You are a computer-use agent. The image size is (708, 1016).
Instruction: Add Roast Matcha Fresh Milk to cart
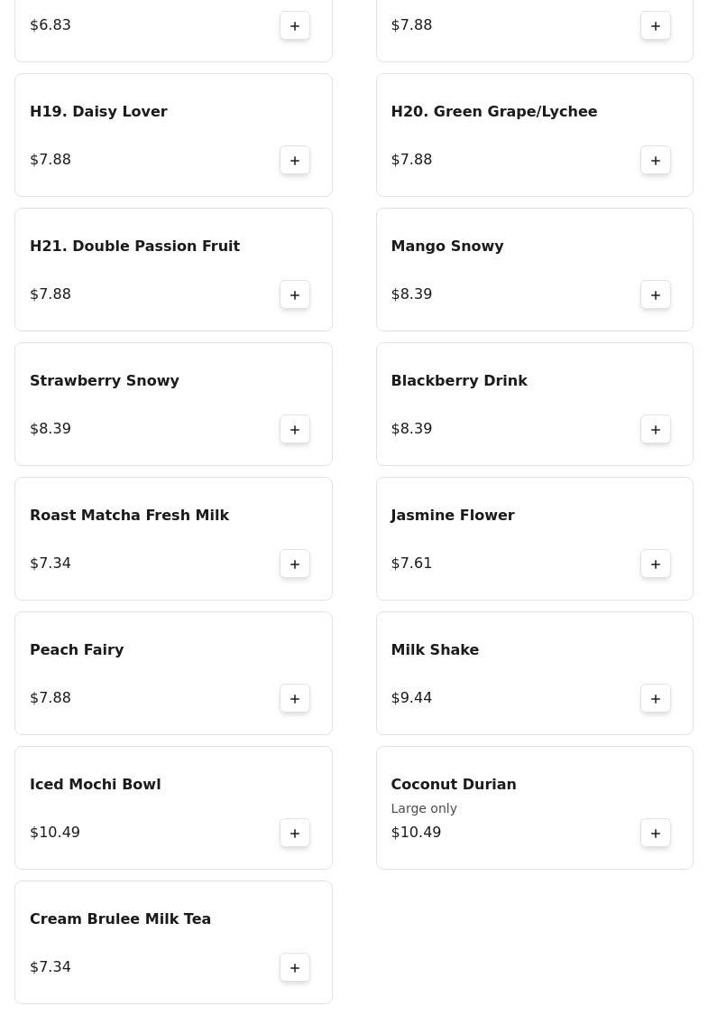tap(295, 564)
